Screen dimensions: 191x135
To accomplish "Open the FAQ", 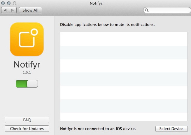I will (x=27, y=120).
